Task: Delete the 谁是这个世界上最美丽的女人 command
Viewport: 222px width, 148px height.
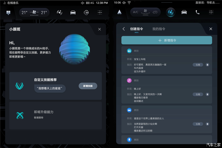Action: 207,124
